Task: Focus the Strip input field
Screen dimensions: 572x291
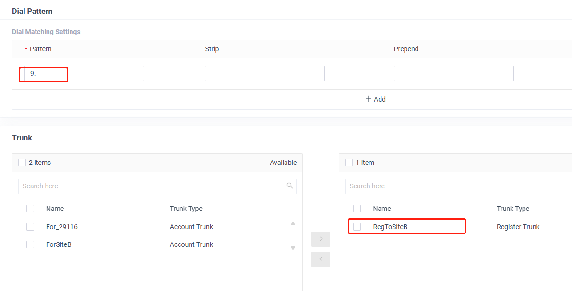Action: (264, 73)
